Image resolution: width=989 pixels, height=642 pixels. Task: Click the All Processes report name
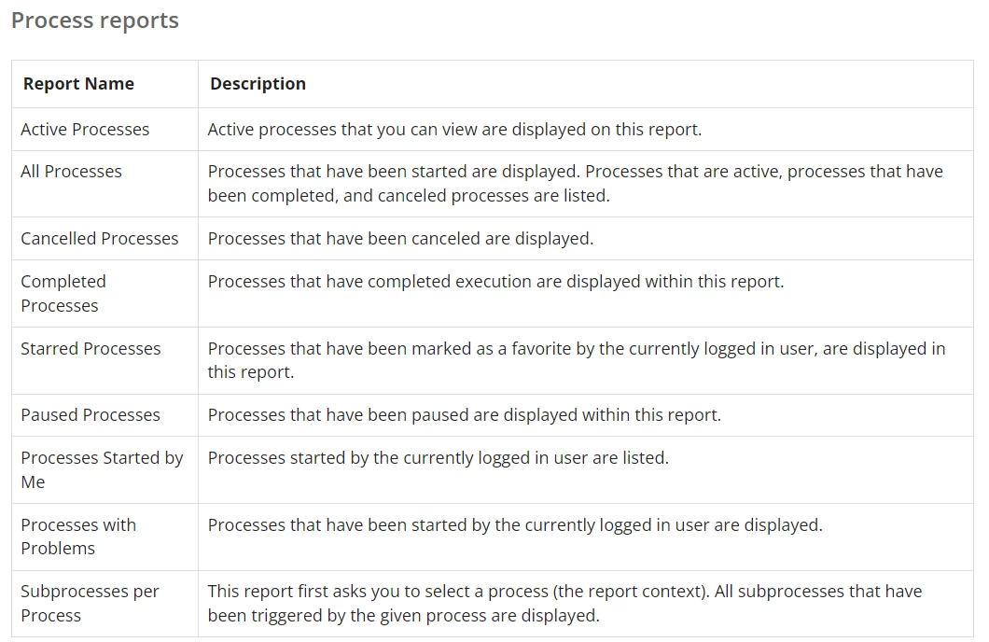pos(71,172)
